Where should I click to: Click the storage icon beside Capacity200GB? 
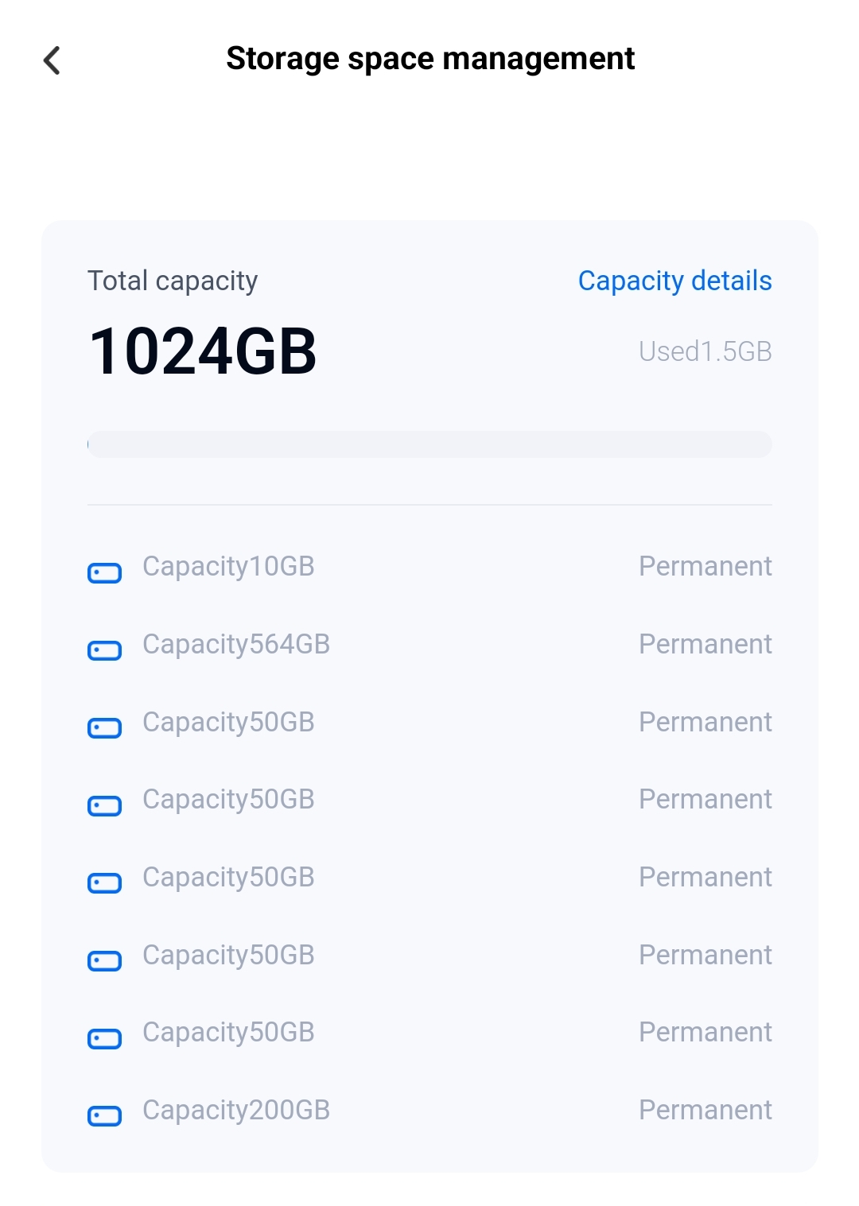104,1116
